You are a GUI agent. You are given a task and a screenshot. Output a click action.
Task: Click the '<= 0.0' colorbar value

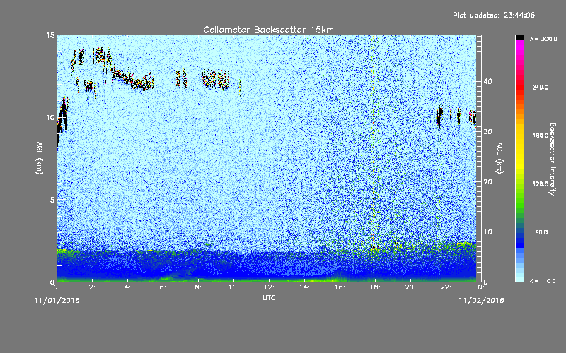pos(543,280)
